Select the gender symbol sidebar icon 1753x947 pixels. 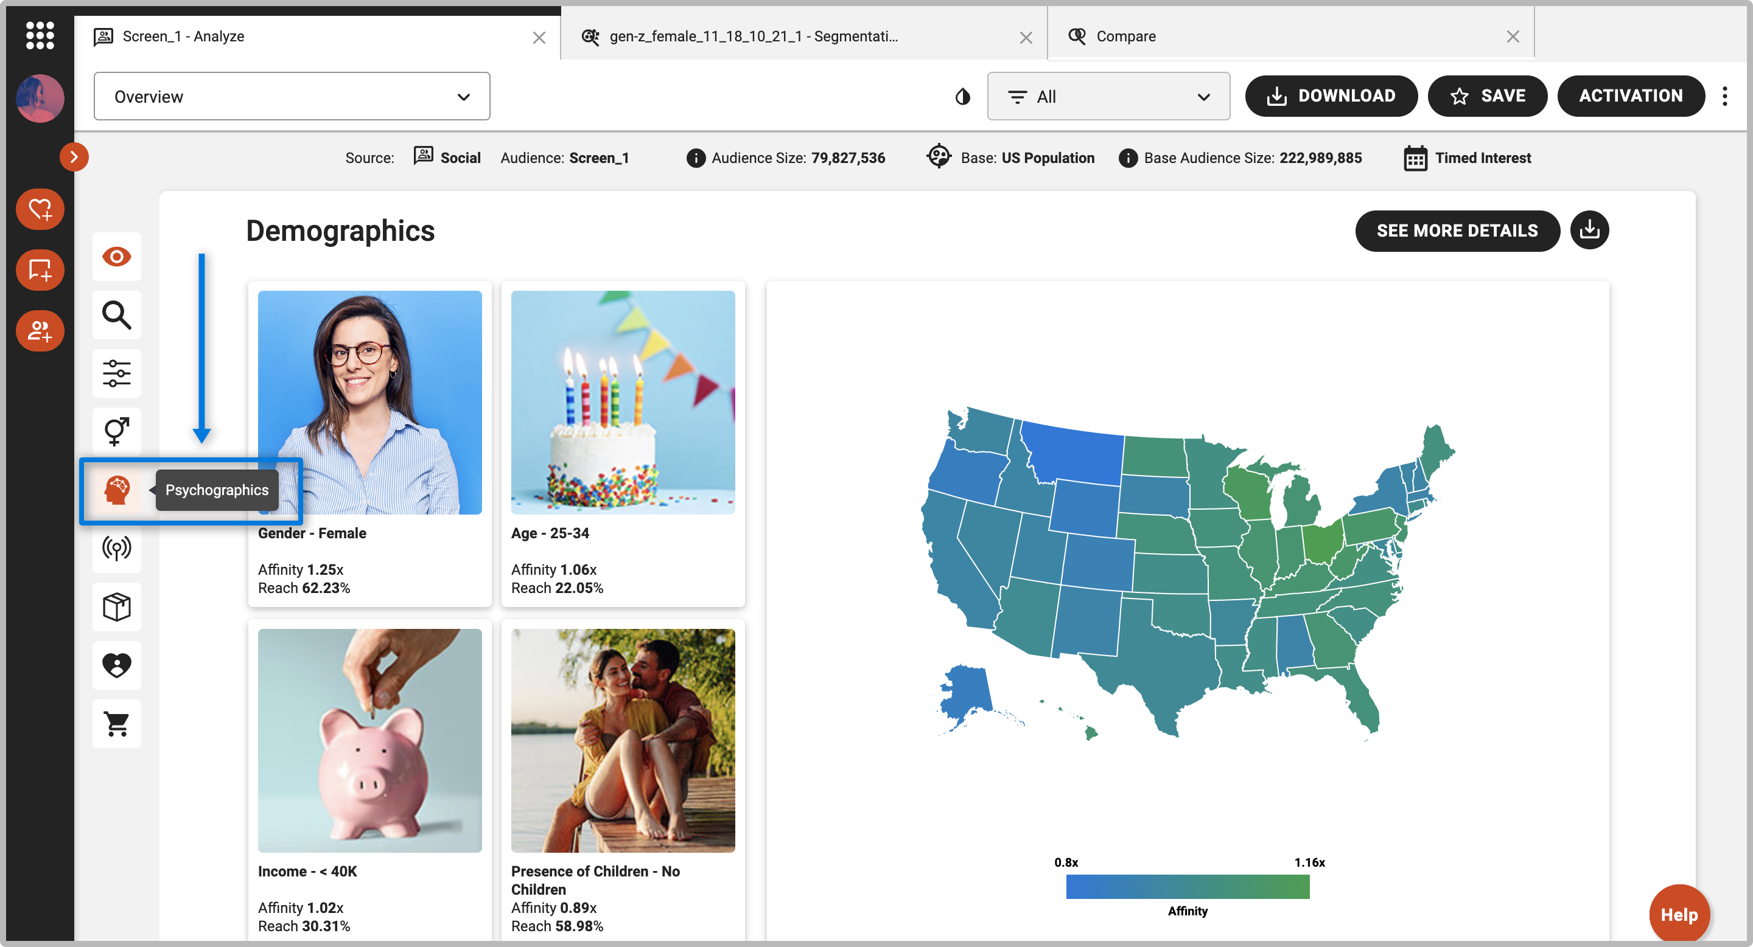coord(116,431)
